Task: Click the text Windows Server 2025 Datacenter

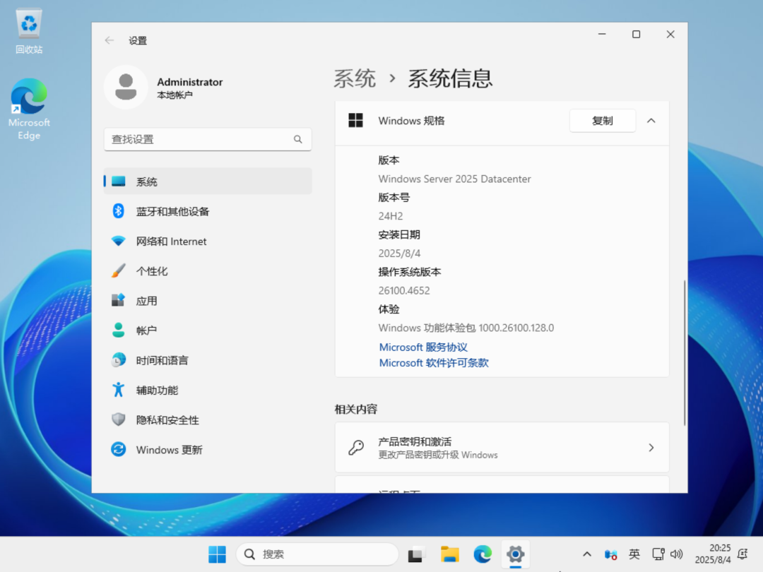Action: [x=454, y=179]
